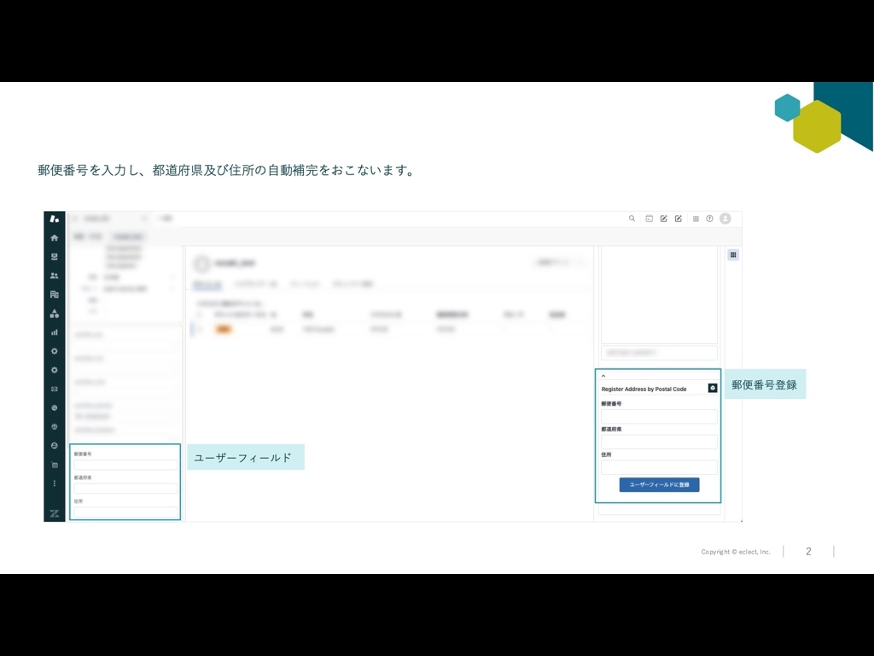Select the Customers icon in the sidebar
The width and height of the screenshot is (874, 656).
point(54,277)
